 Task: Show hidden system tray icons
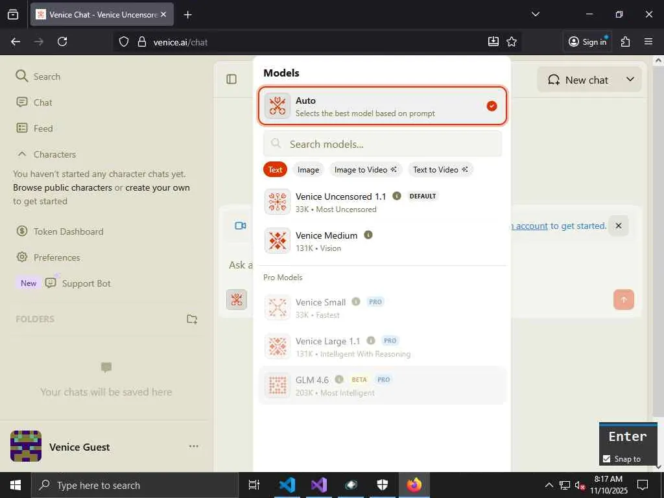[x=549, y=485]
